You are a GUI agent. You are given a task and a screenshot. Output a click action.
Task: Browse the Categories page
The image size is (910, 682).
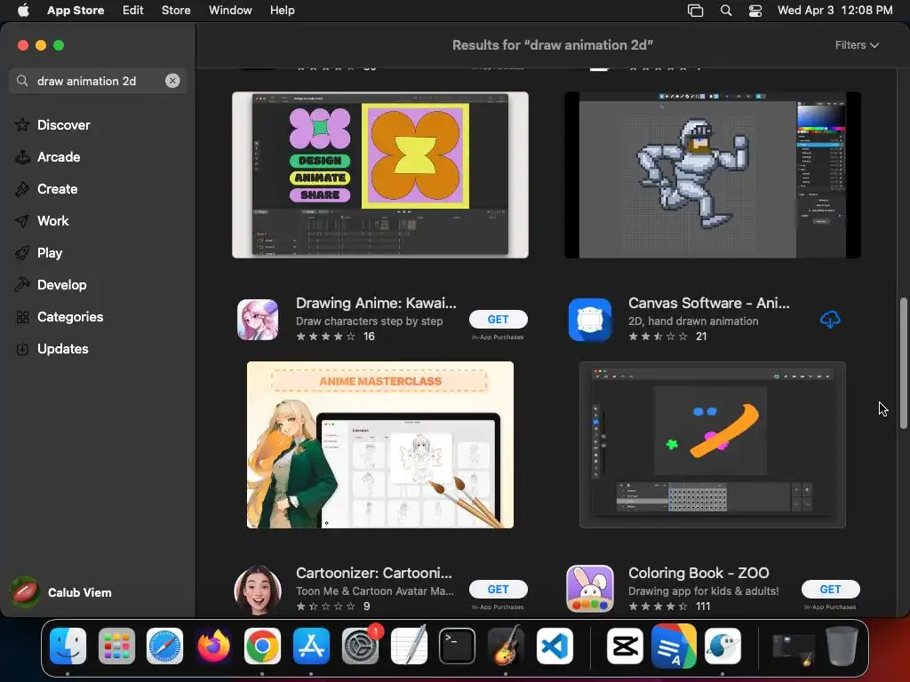(x=69, y=316)
